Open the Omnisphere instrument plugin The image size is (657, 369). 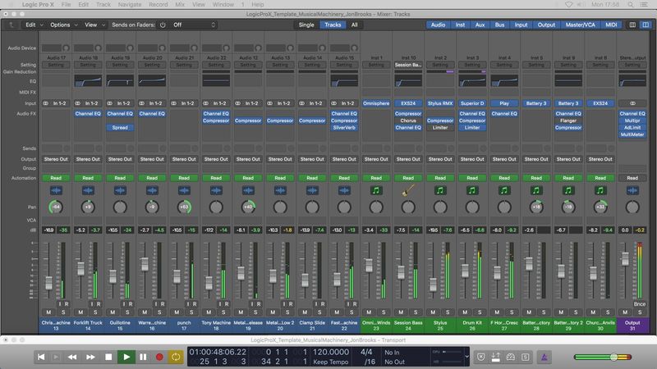(x=376, y=103)
